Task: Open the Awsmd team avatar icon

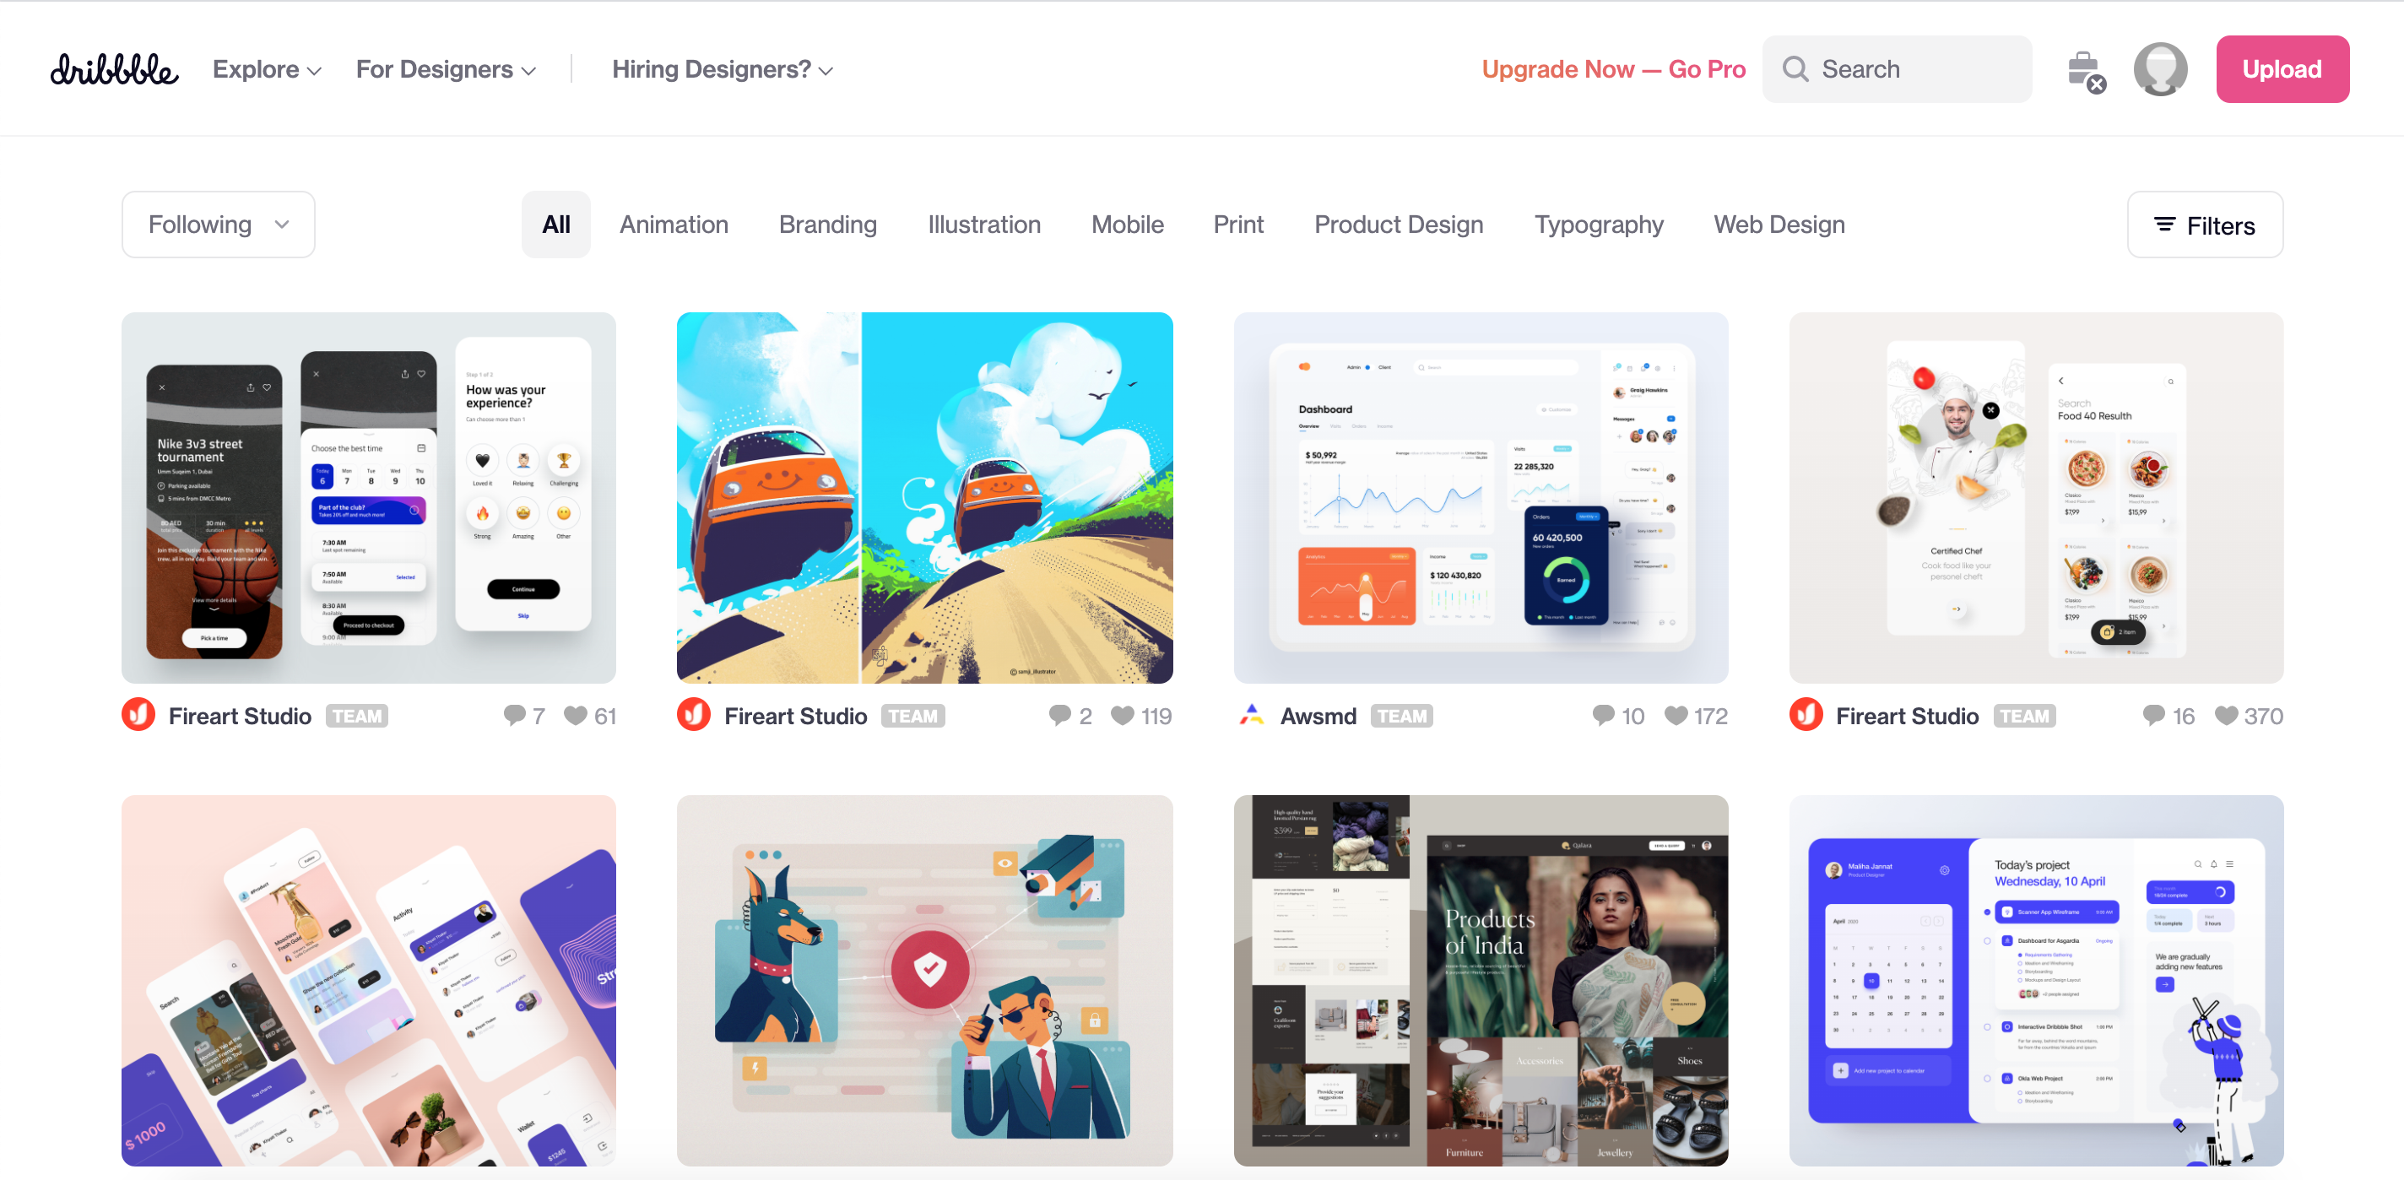Action: pyautogui.click(x=1252, y=716)
